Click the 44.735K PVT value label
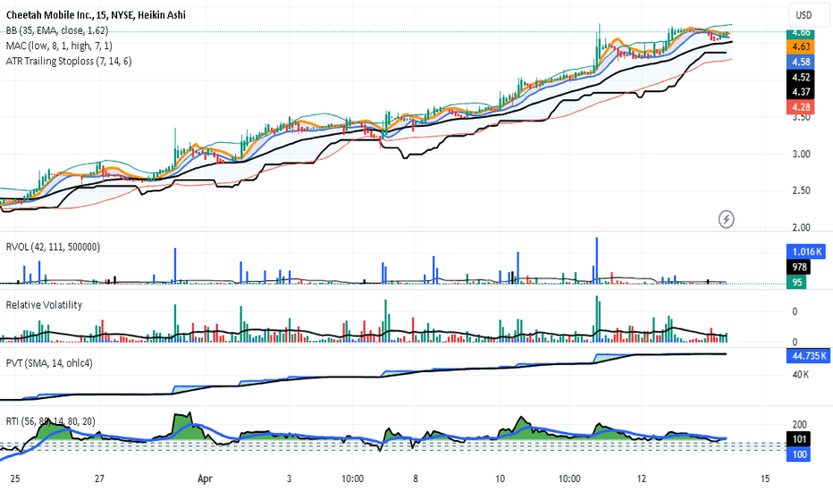Viewport: 833px width, 491px height. [808, 355]
